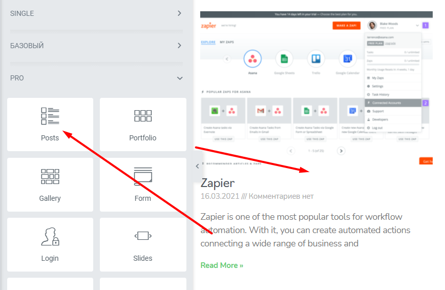445x290 pixels.
Task: Choose the Gallery widget icon
Action: [x=50, y=176]
